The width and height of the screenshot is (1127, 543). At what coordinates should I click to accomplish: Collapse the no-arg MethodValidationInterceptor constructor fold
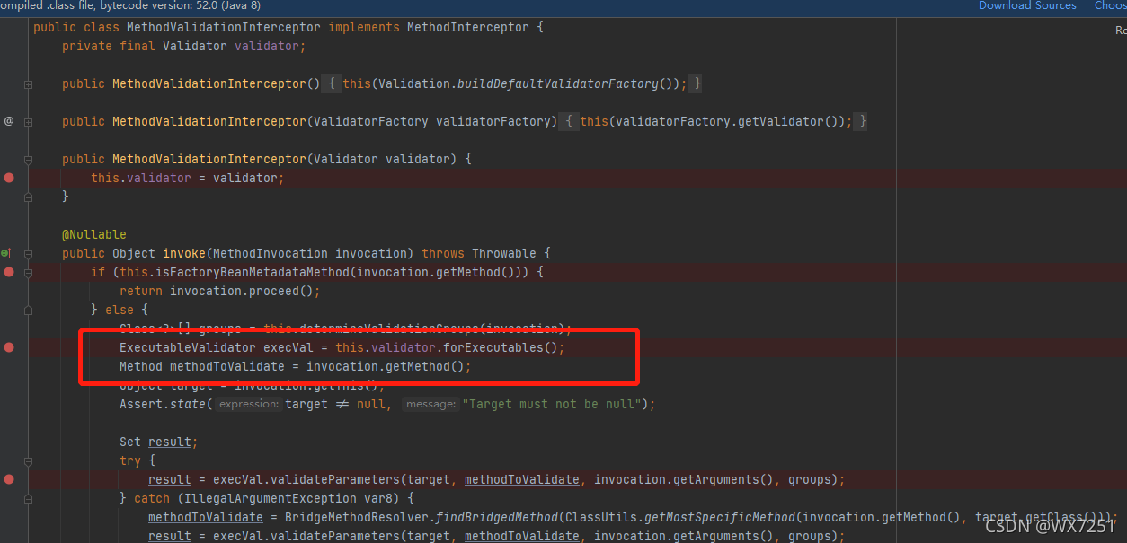pos(28,84)
